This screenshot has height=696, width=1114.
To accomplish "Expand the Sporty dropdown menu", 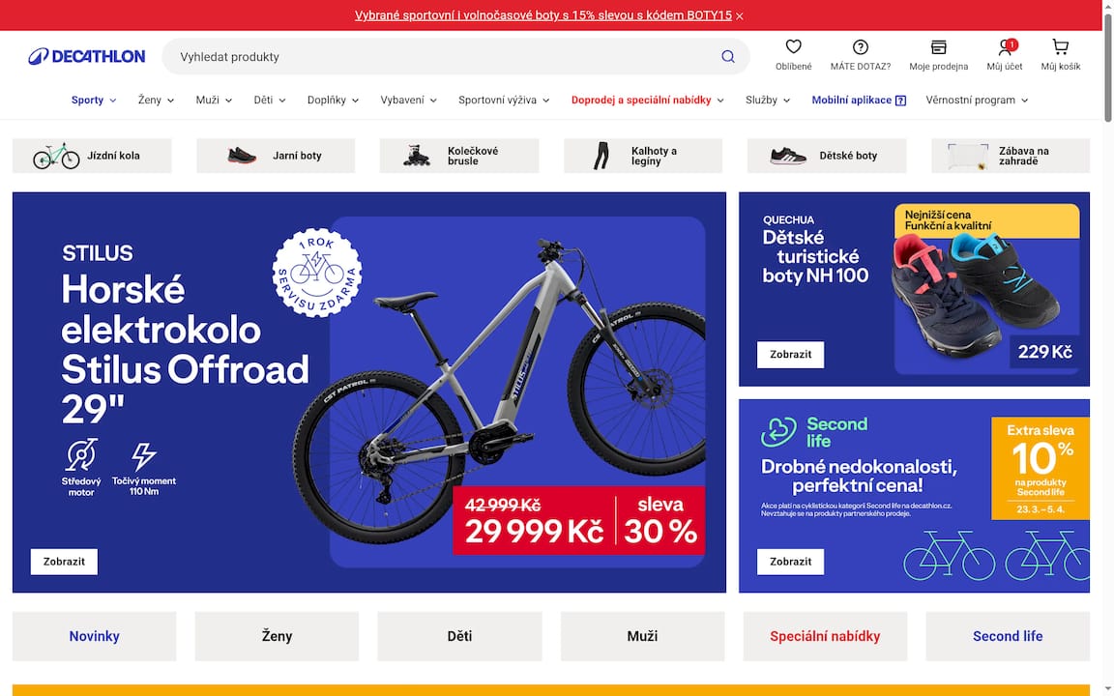I will coord(94,101).
